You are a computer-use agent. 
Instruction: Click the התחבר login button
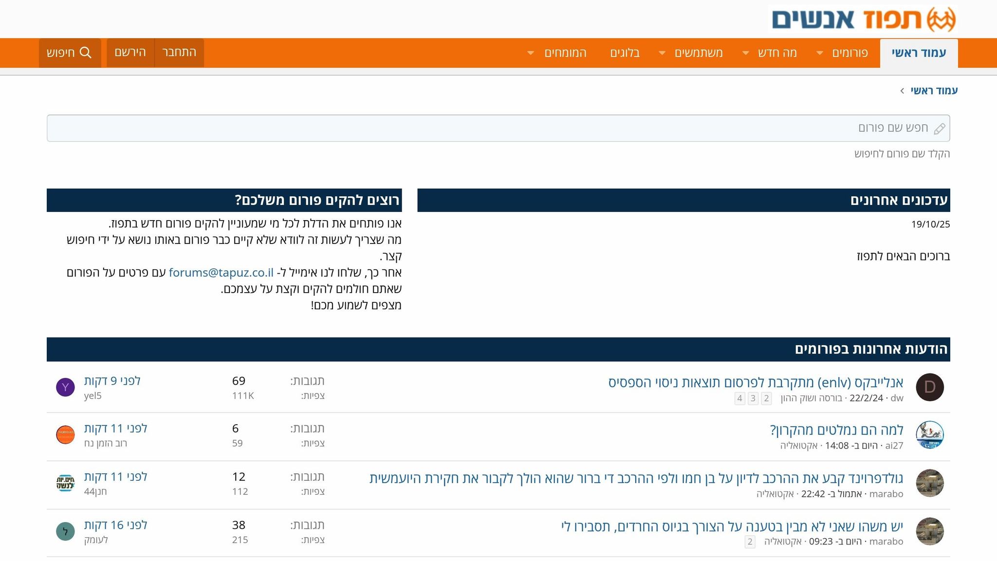(x=179, y=52)
